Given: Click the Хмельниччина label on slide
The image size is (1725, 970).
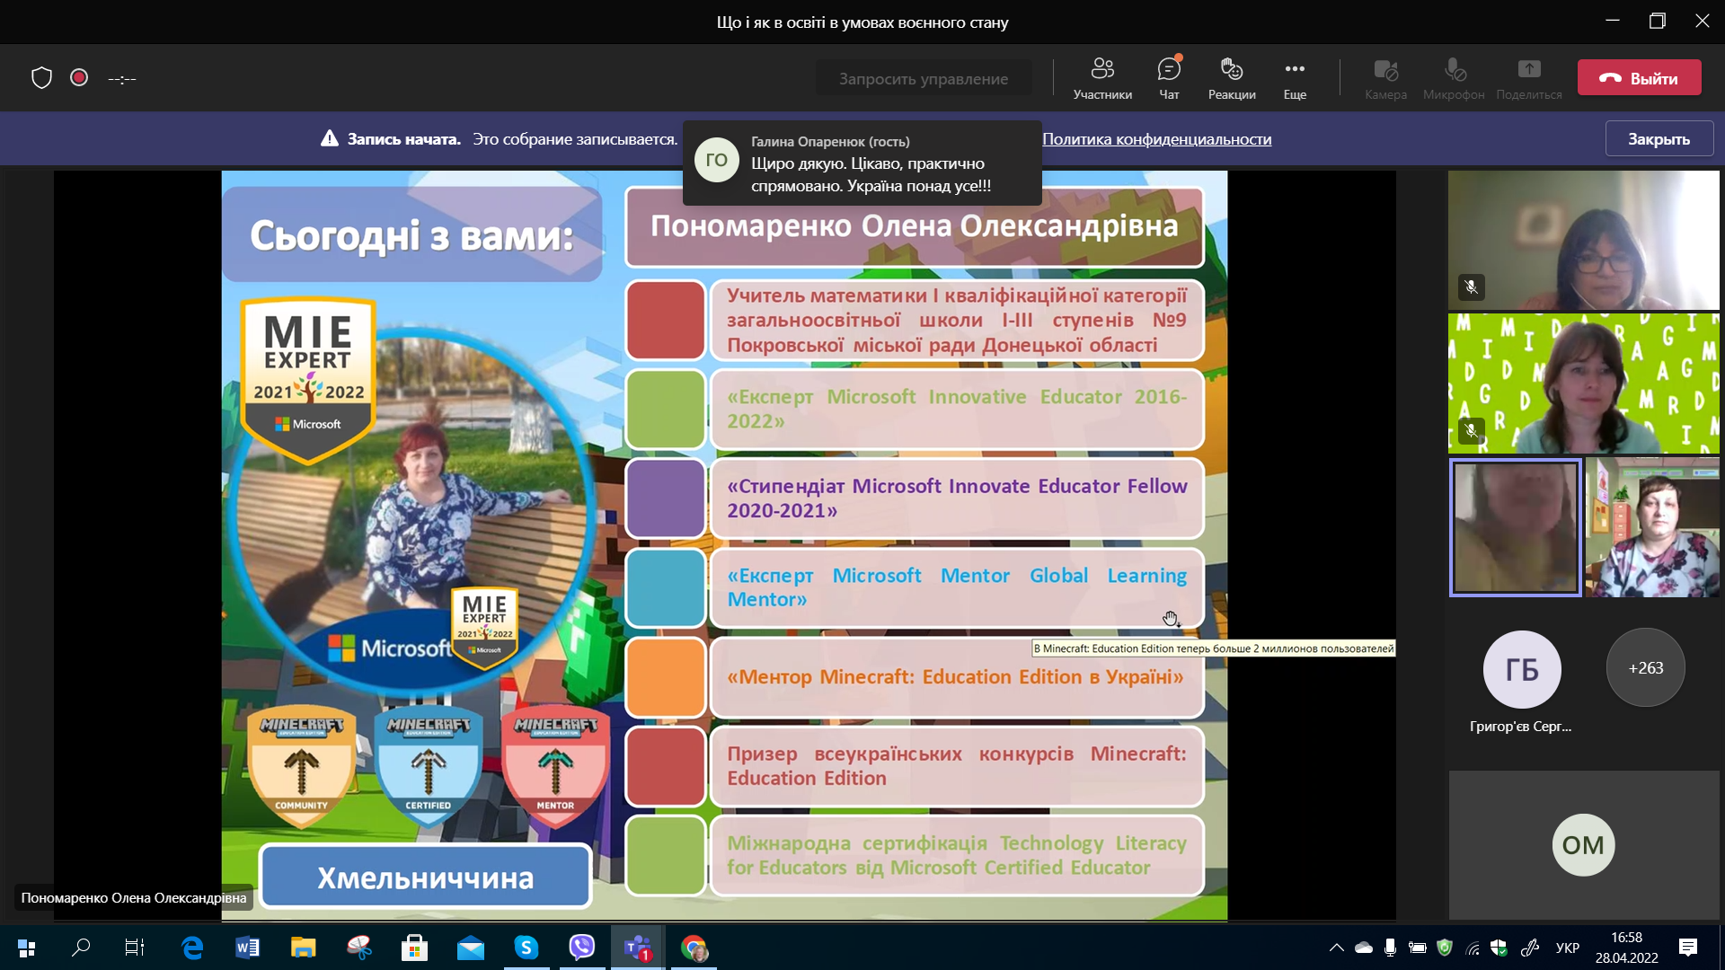Looking at the screenshot, I should pos(425,877).
